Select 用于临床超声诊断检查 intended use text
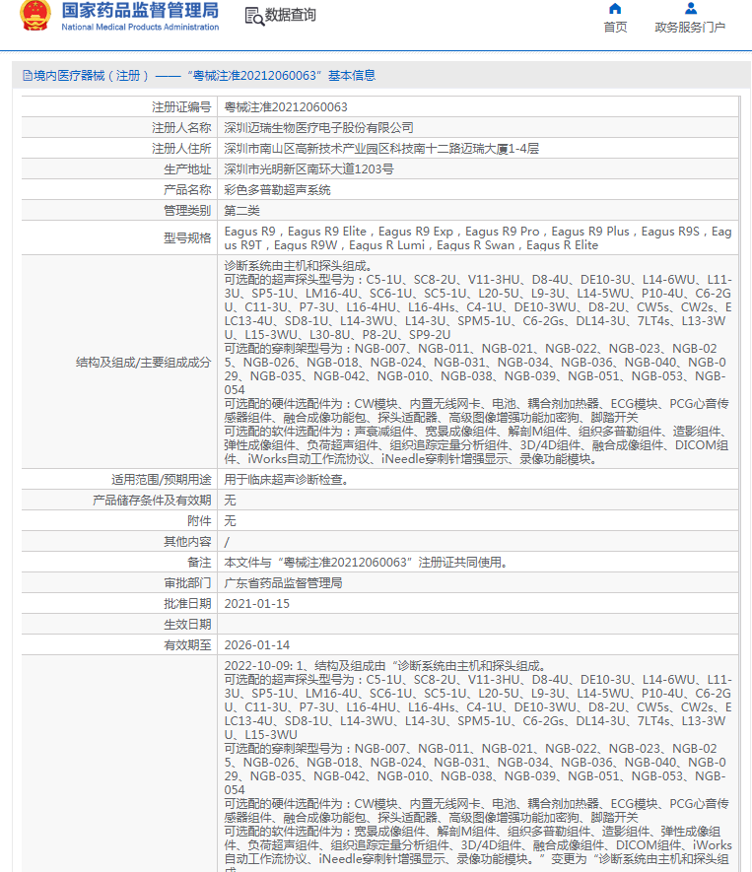The width and height of the screenshot is (752, 872). (x=287, y=480)
